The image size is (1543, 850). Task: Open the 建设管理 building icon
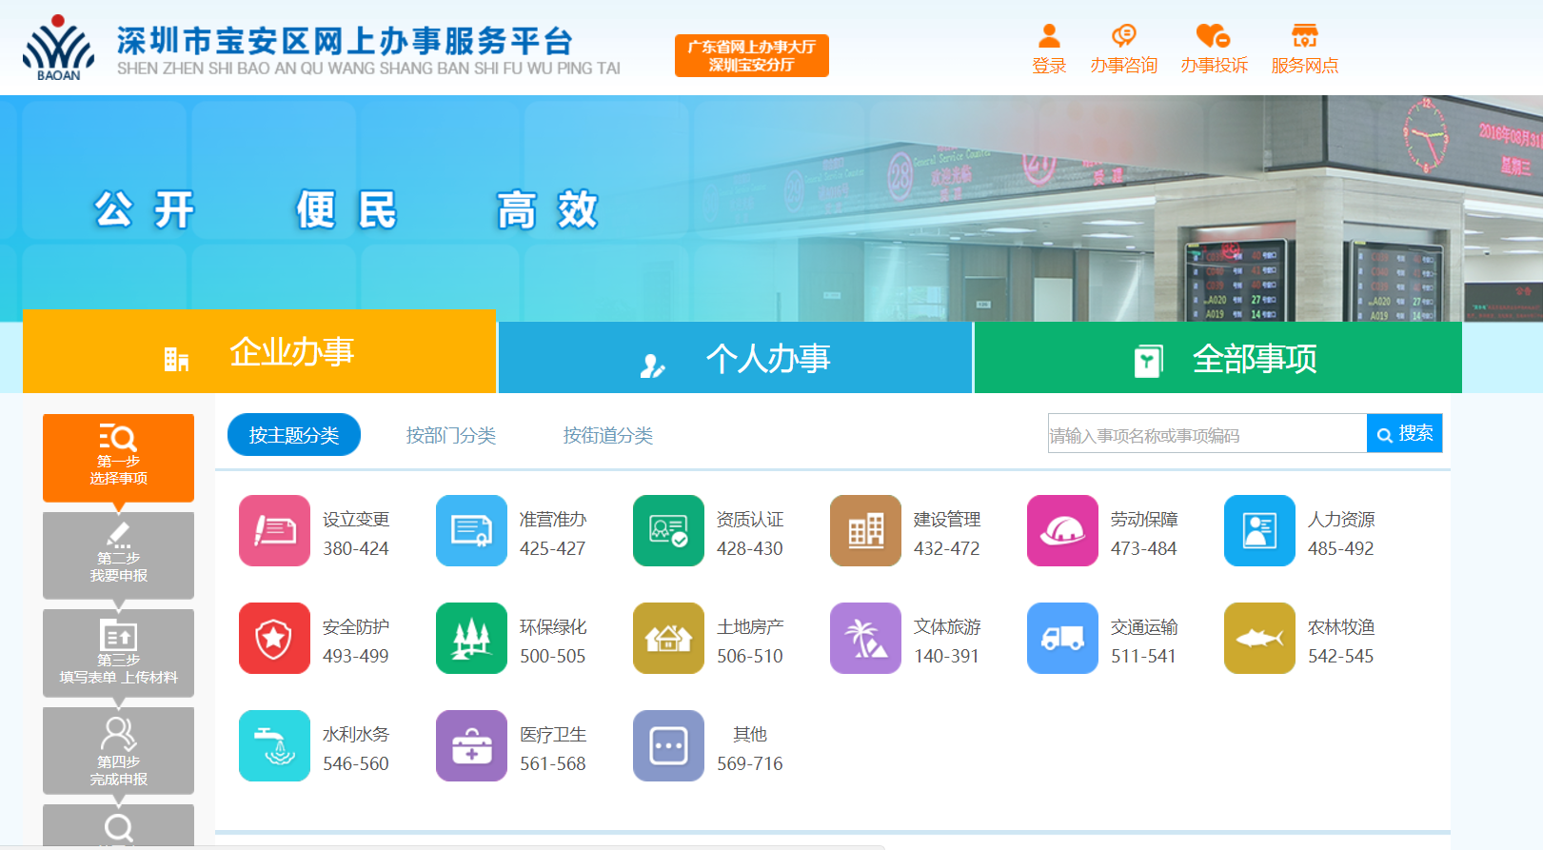[865, 530]
